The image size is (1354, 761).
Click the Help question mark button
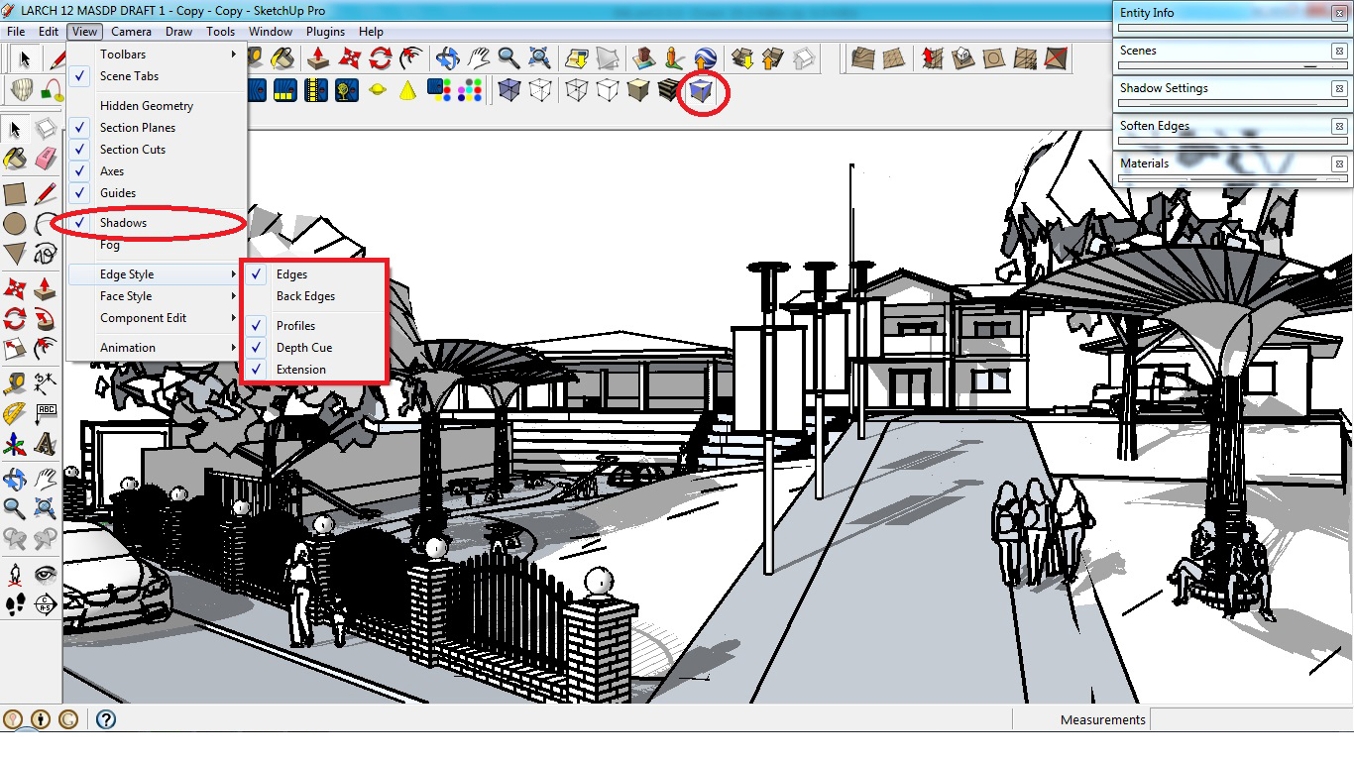click(x=104, y=719)
